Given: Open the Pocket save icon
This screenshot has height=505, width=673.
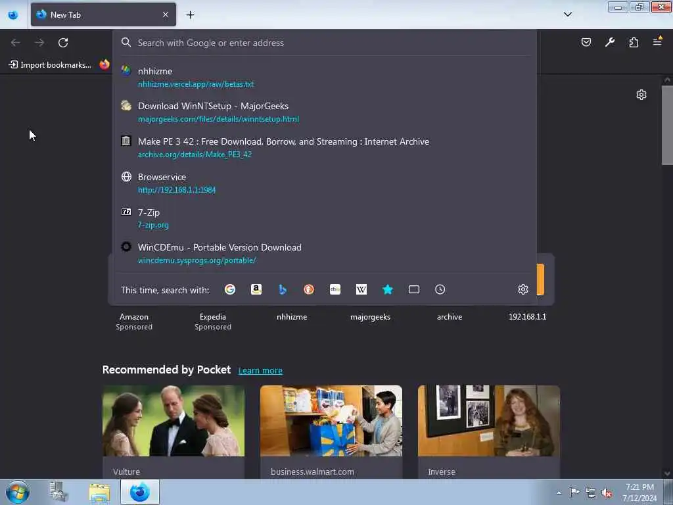Looking at the screenshot, I should [586, 42].
